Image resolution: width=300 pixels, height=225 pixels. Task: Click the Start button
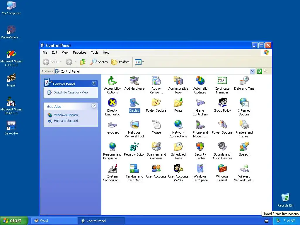point(14,221)
